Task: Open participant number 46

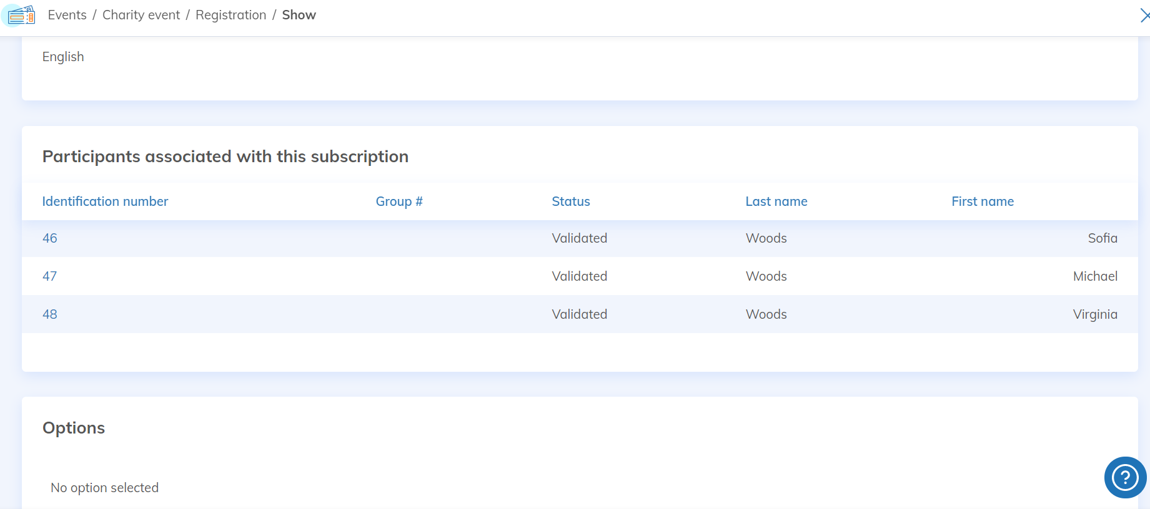Action: 50,238
